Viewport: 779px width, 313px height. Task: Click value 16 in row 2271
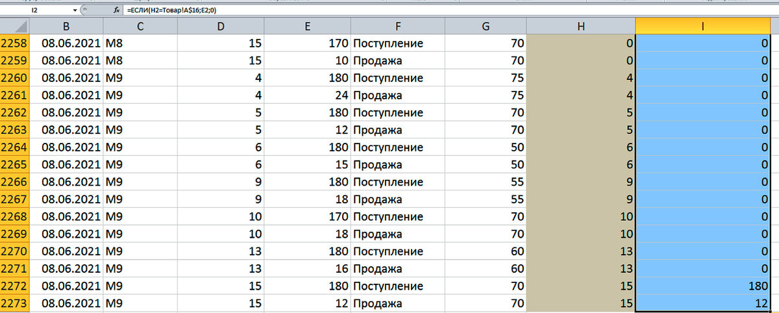coord(341,269)
